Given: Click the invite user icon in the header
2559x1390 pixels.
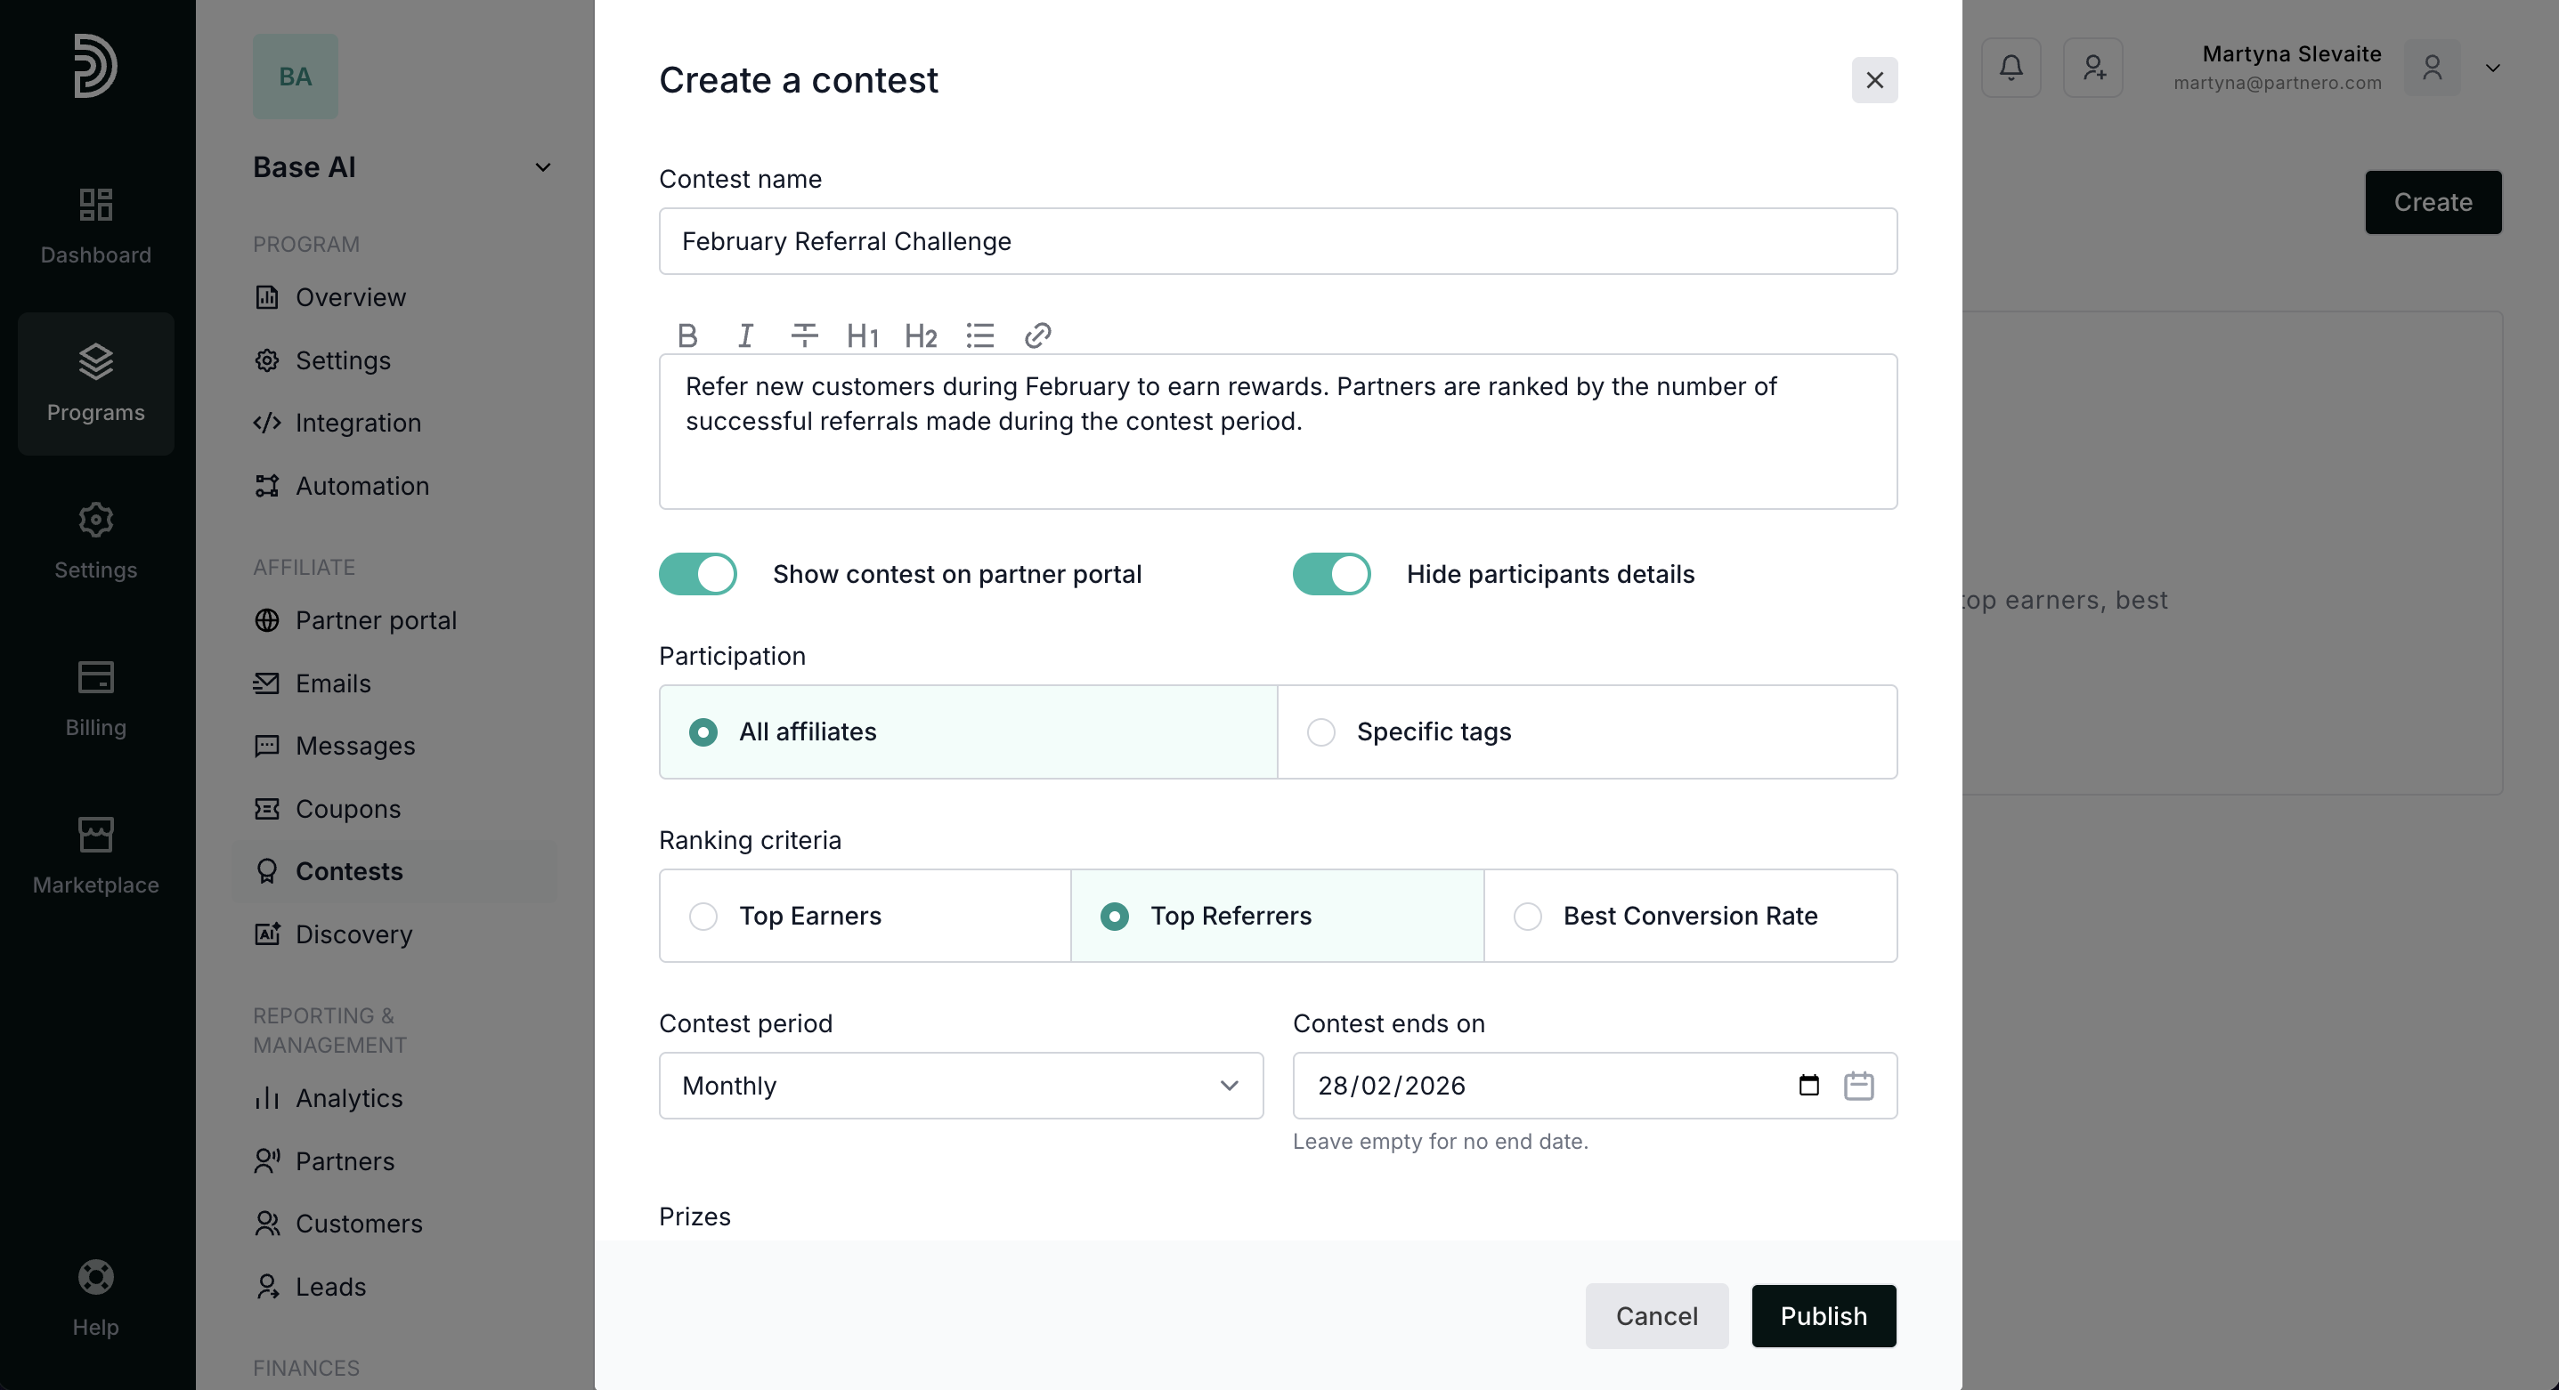Looking at the screenshot, I should click(2093, 68).
